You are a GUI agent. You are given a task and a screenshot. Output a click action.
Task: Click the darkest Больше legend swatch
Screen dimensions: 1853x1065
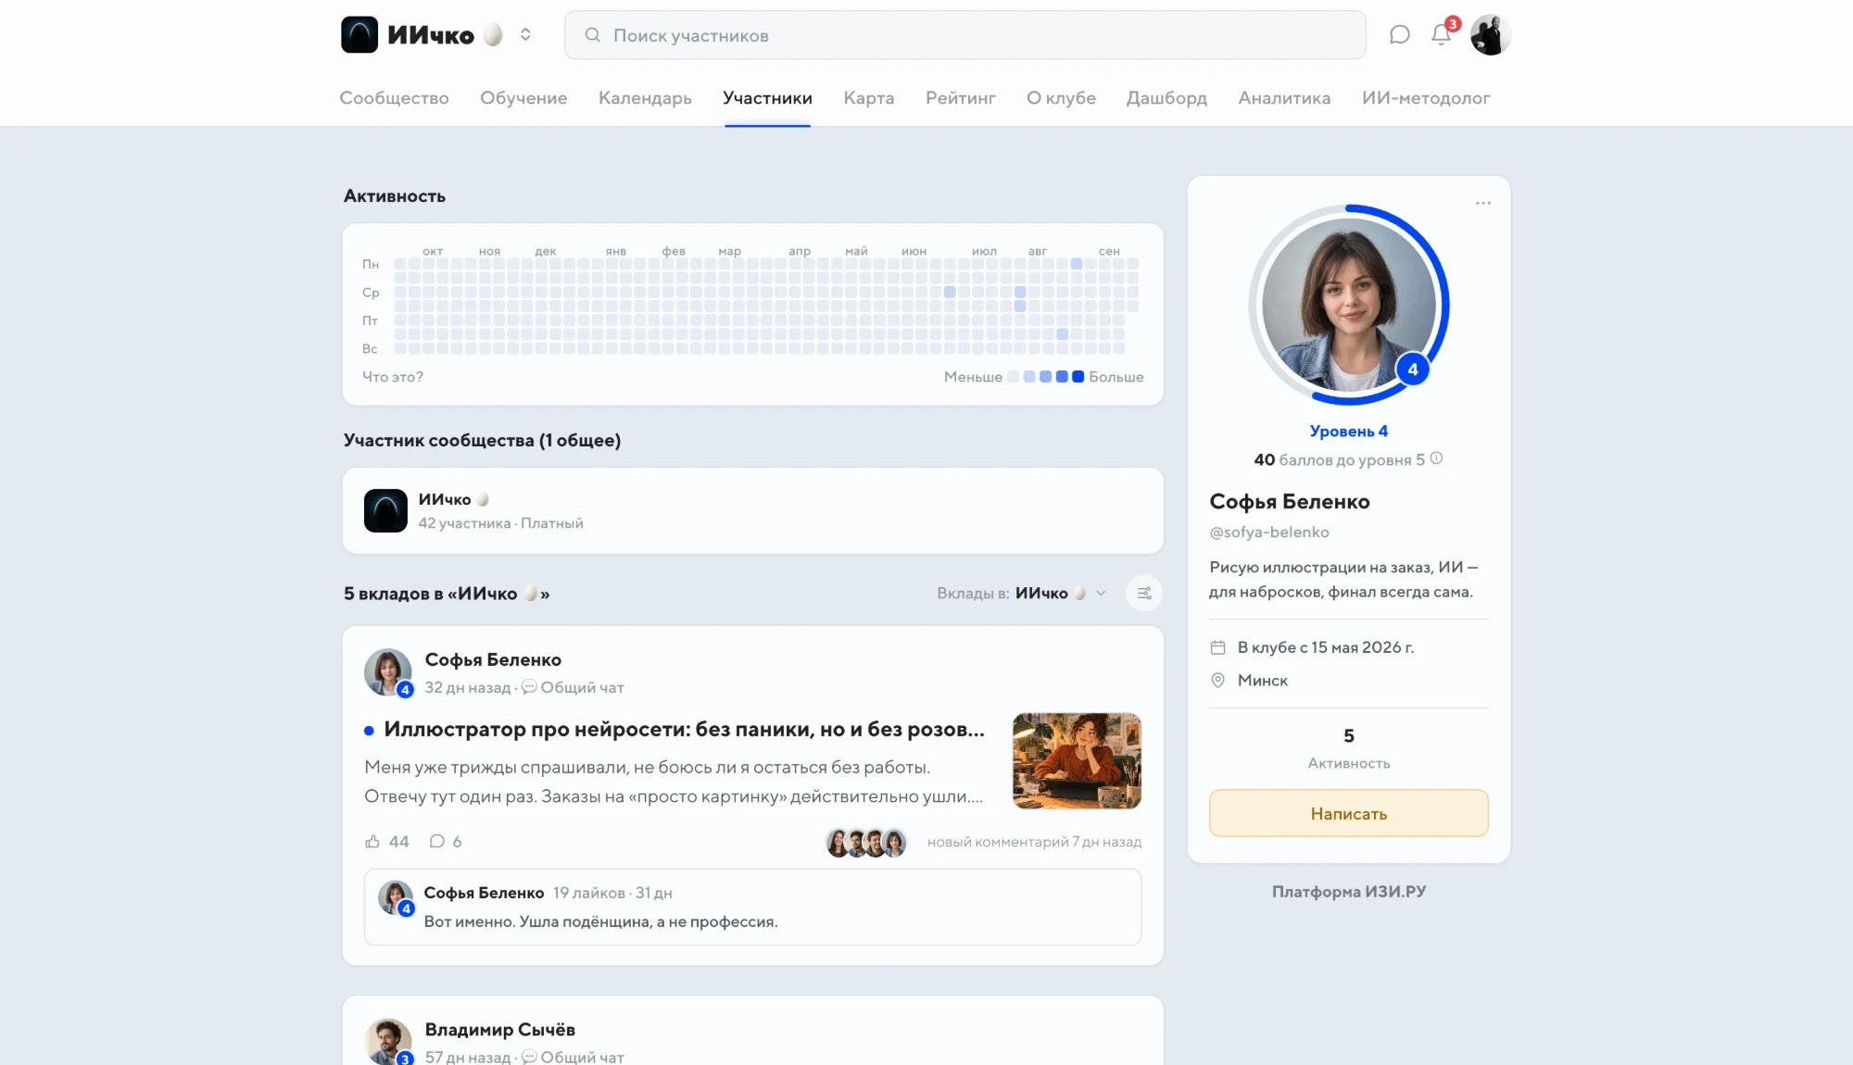[x=1078, y=377]
